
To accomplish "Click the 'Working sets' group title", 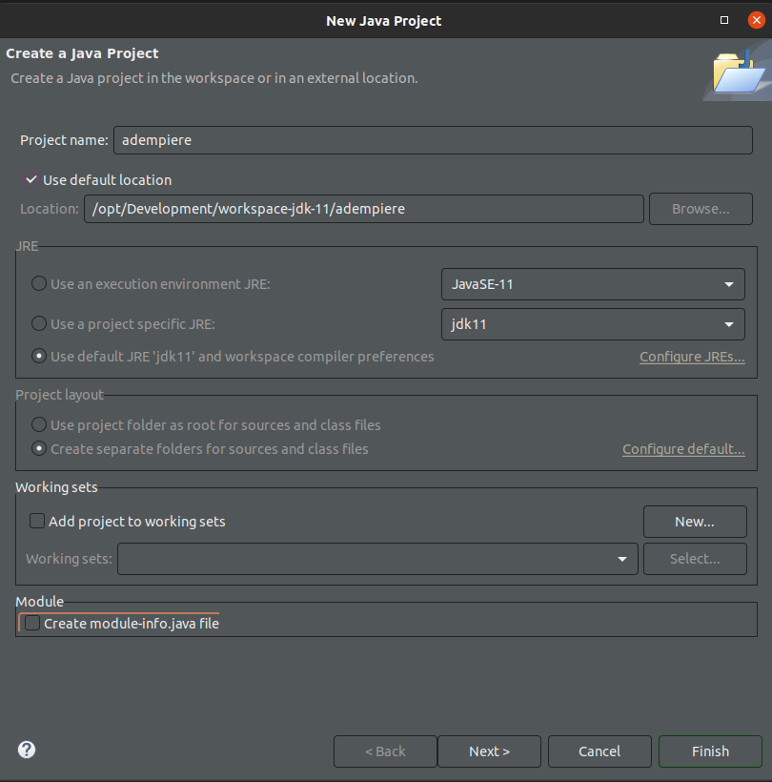I will click(56, 487).
